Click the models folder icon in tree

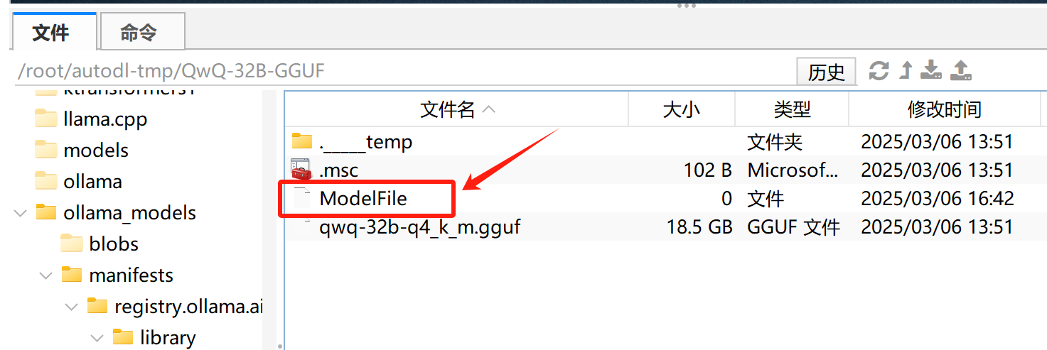tap(46, 149)
